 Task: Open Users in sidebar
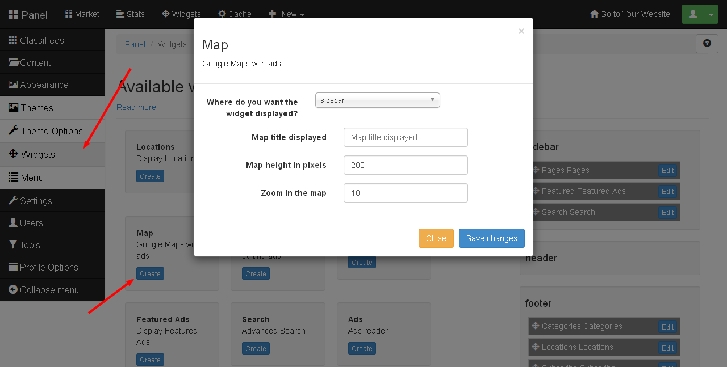pyautogui.click(x=52, y=223)
